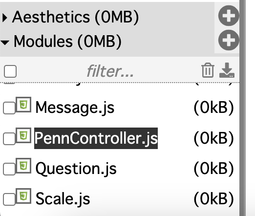Click the JS file icon of Scale.js
Screen dimensions: 255x216
23,196
